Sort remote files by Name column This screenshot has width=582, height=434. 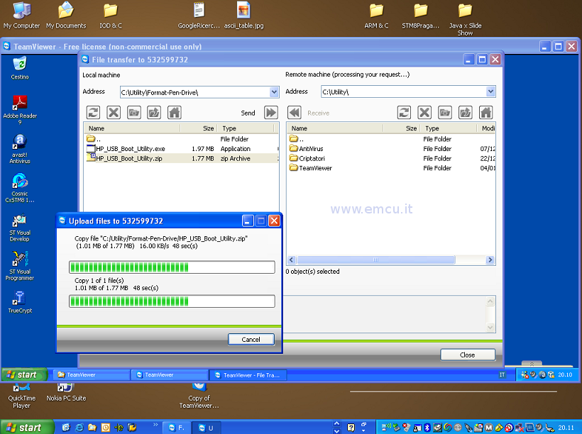(x=335, y=128)
